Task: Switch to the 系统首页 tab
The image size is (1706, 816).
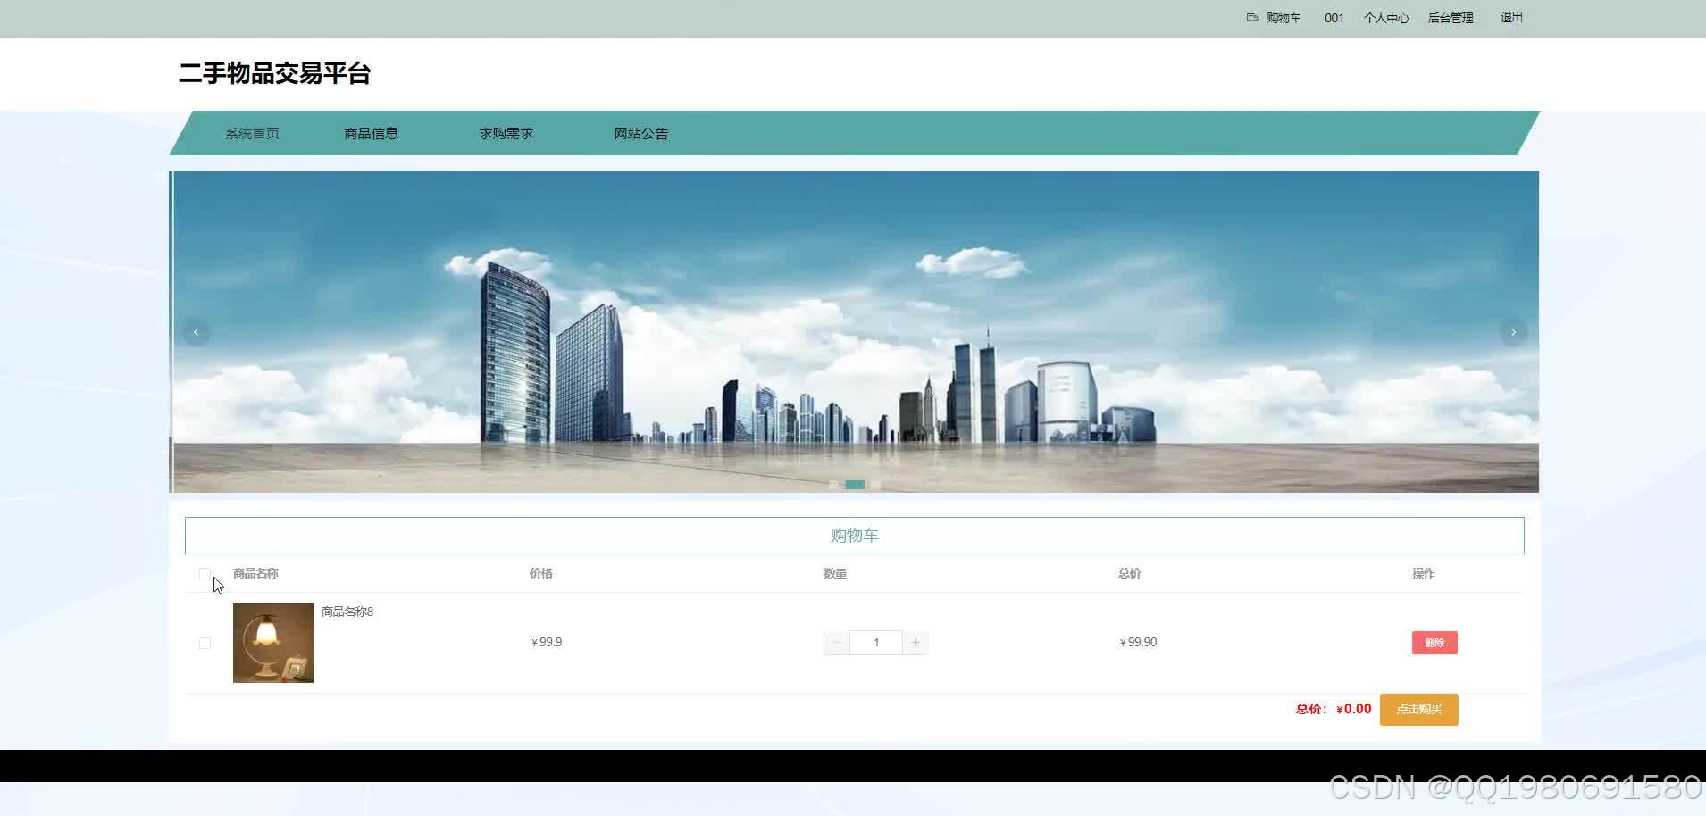Action: coord(253,133)
